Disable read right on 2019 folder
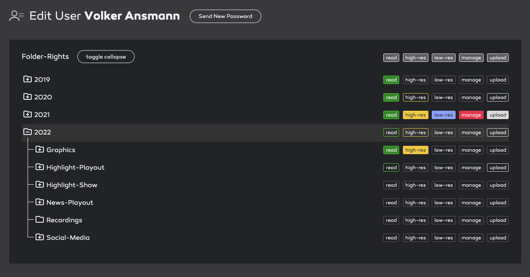Viewport: 530px width, 277px height. [x=391, y=80]
